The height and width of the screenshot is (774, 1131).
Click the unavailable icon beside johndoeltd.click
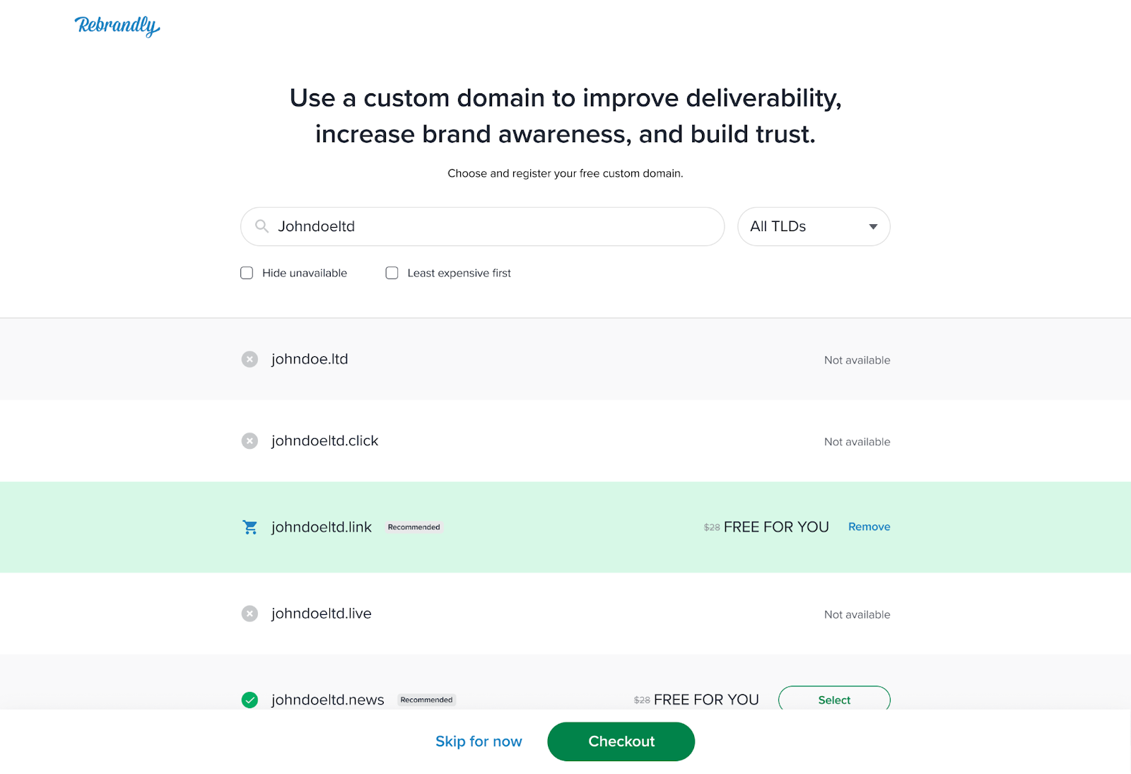pos(250,441)
